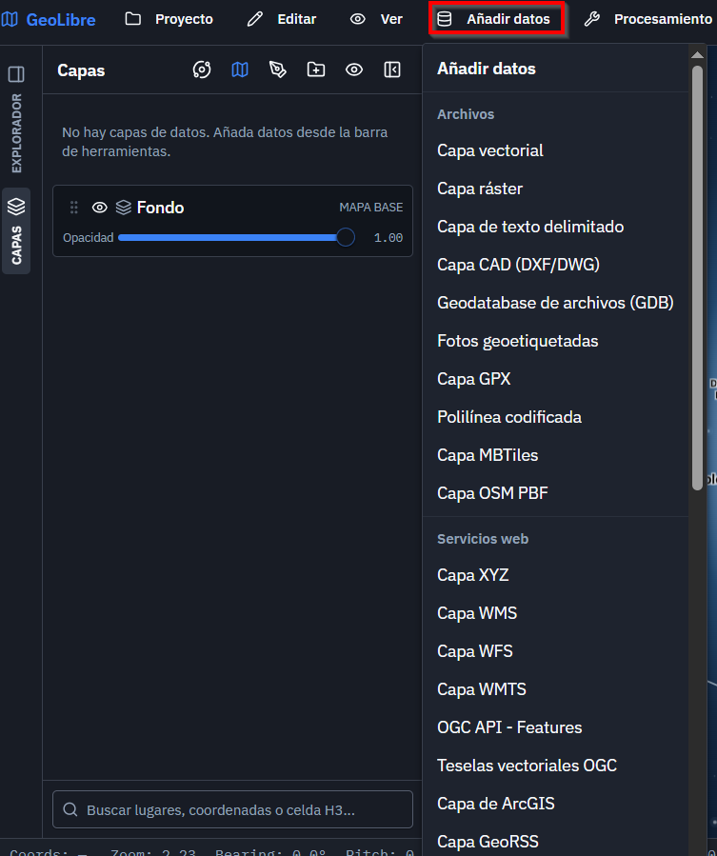Click the Buscar lugares search field
The image size is (717, 856).
point(232,809)
